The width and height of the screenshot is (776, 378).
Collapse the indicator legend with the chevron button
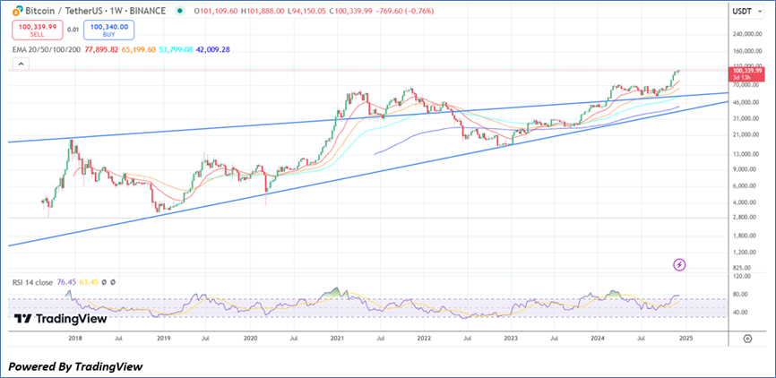21,64
